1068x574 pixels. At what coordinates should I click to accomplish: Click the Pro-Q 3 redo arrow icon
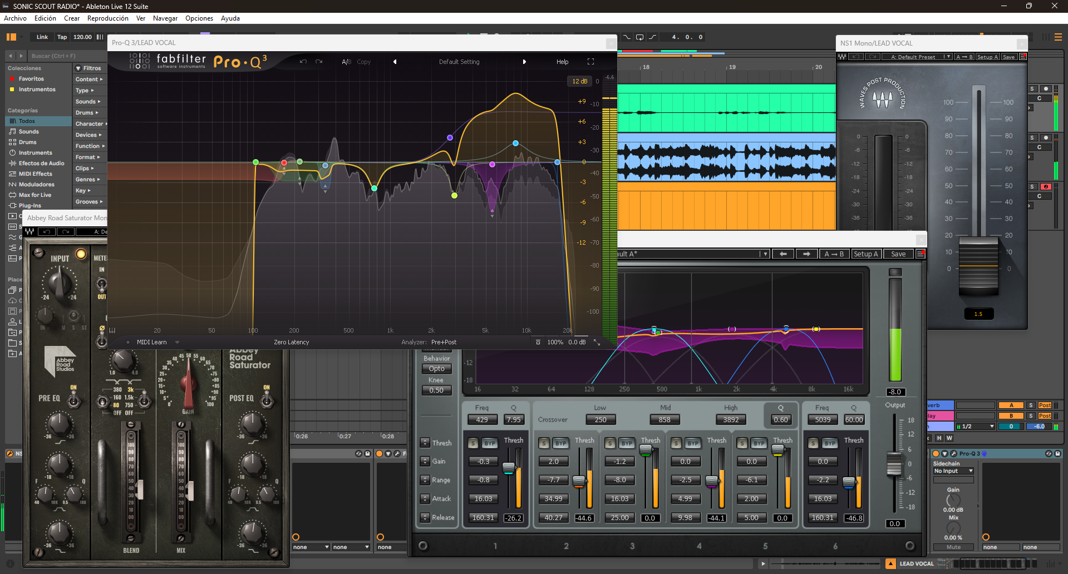tap(319, 62)
